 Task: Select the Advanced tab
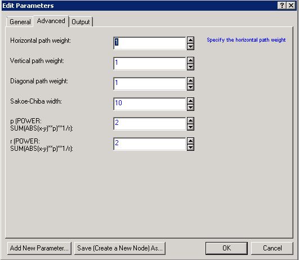pos(51,21)
